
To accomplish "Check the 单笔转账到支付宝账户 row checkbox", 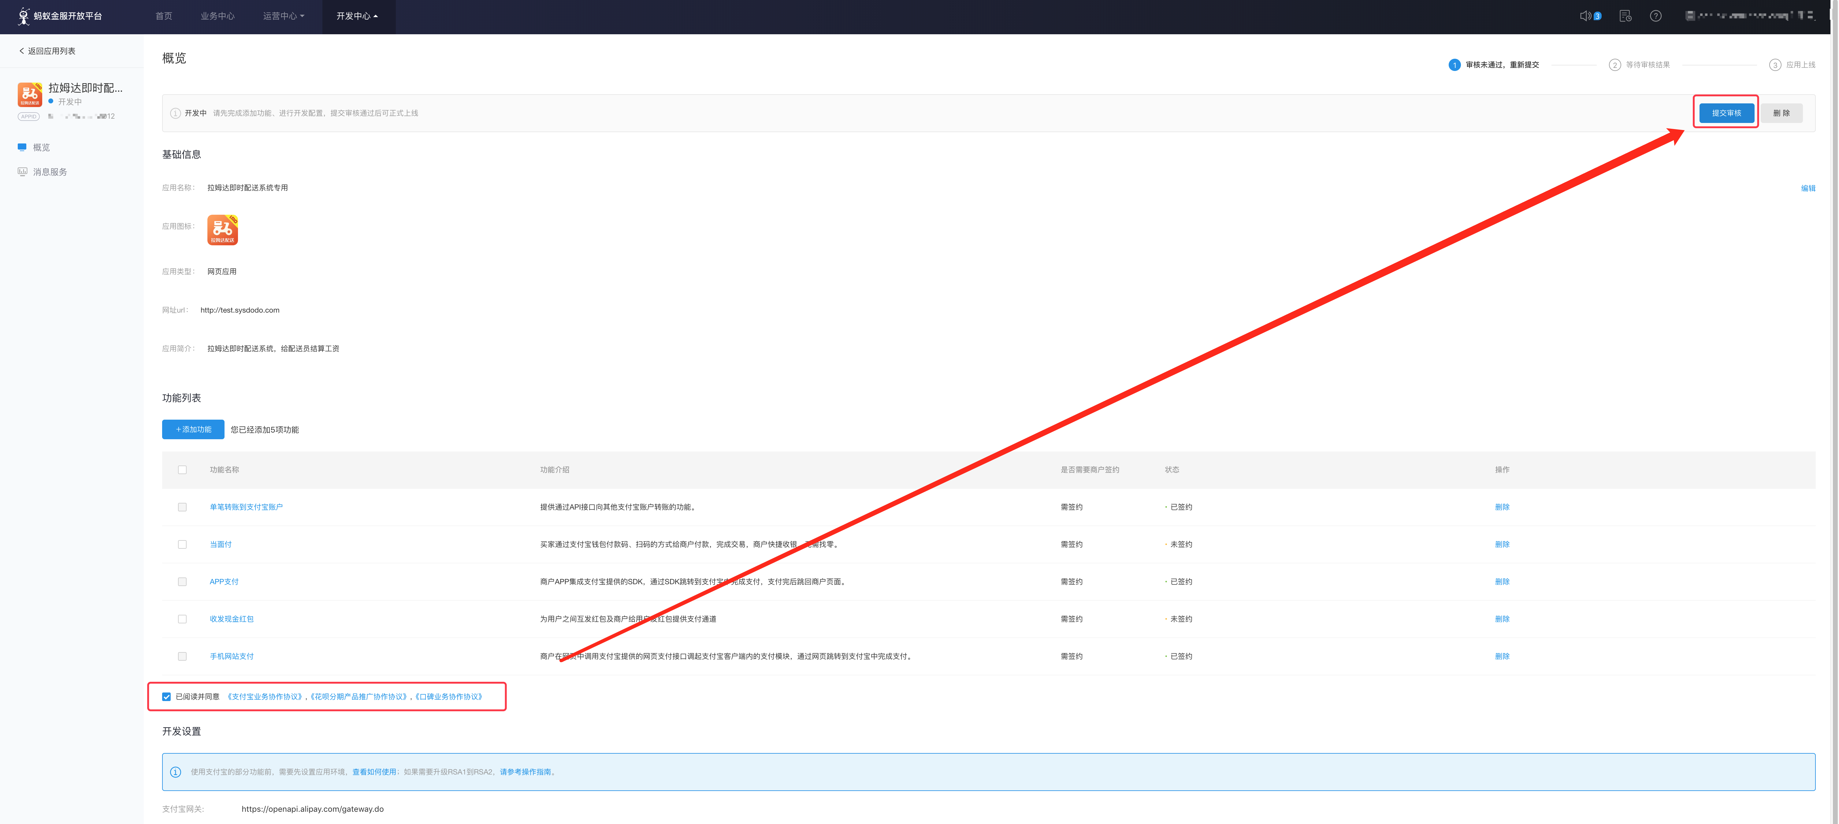I will point(182,507).
